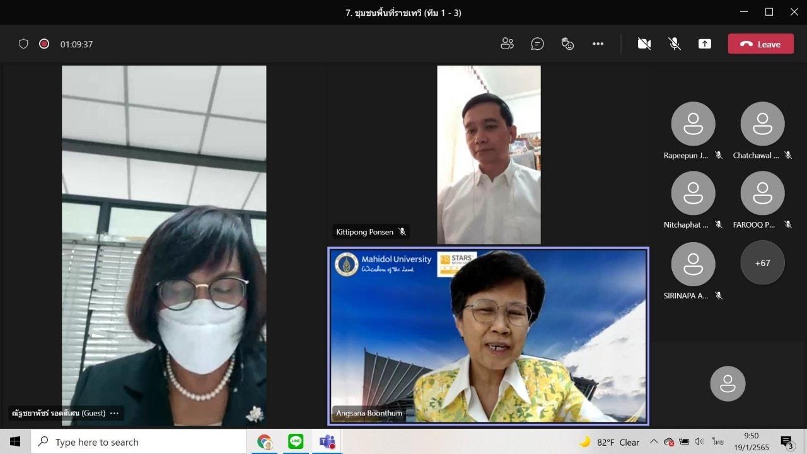Screen dimensions: 807x454
Task: Switch the ไทย input language indicator
Action: [718, 442]
